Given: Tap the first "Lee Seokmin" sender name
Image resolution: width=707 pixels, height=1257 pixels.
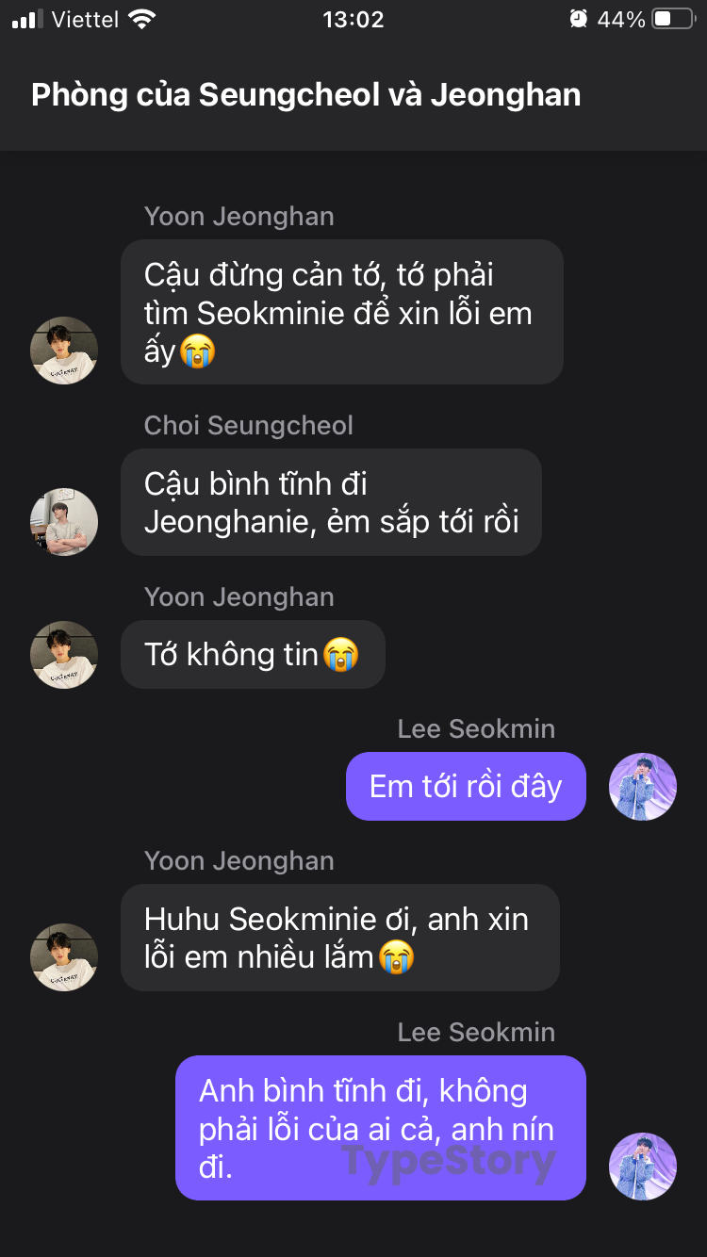Looking at the screenshot, I should [476, 728].
